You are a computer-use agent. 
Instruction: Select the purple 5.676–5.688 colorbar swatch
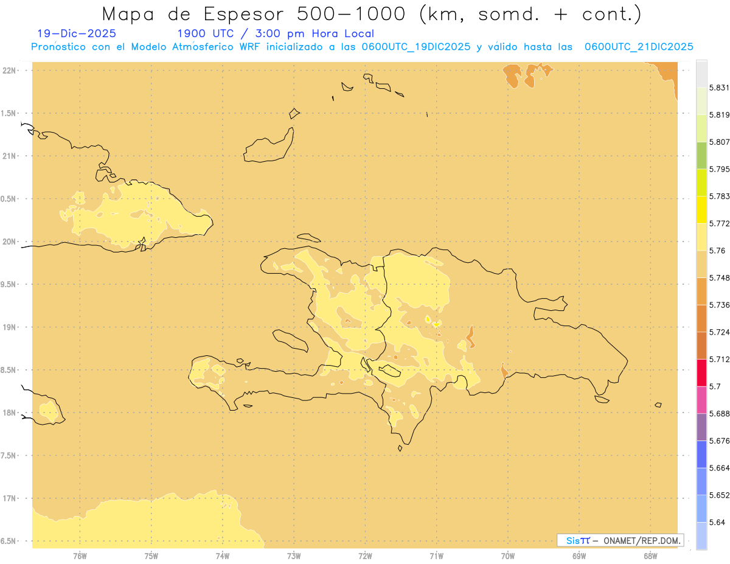(701, 427)
